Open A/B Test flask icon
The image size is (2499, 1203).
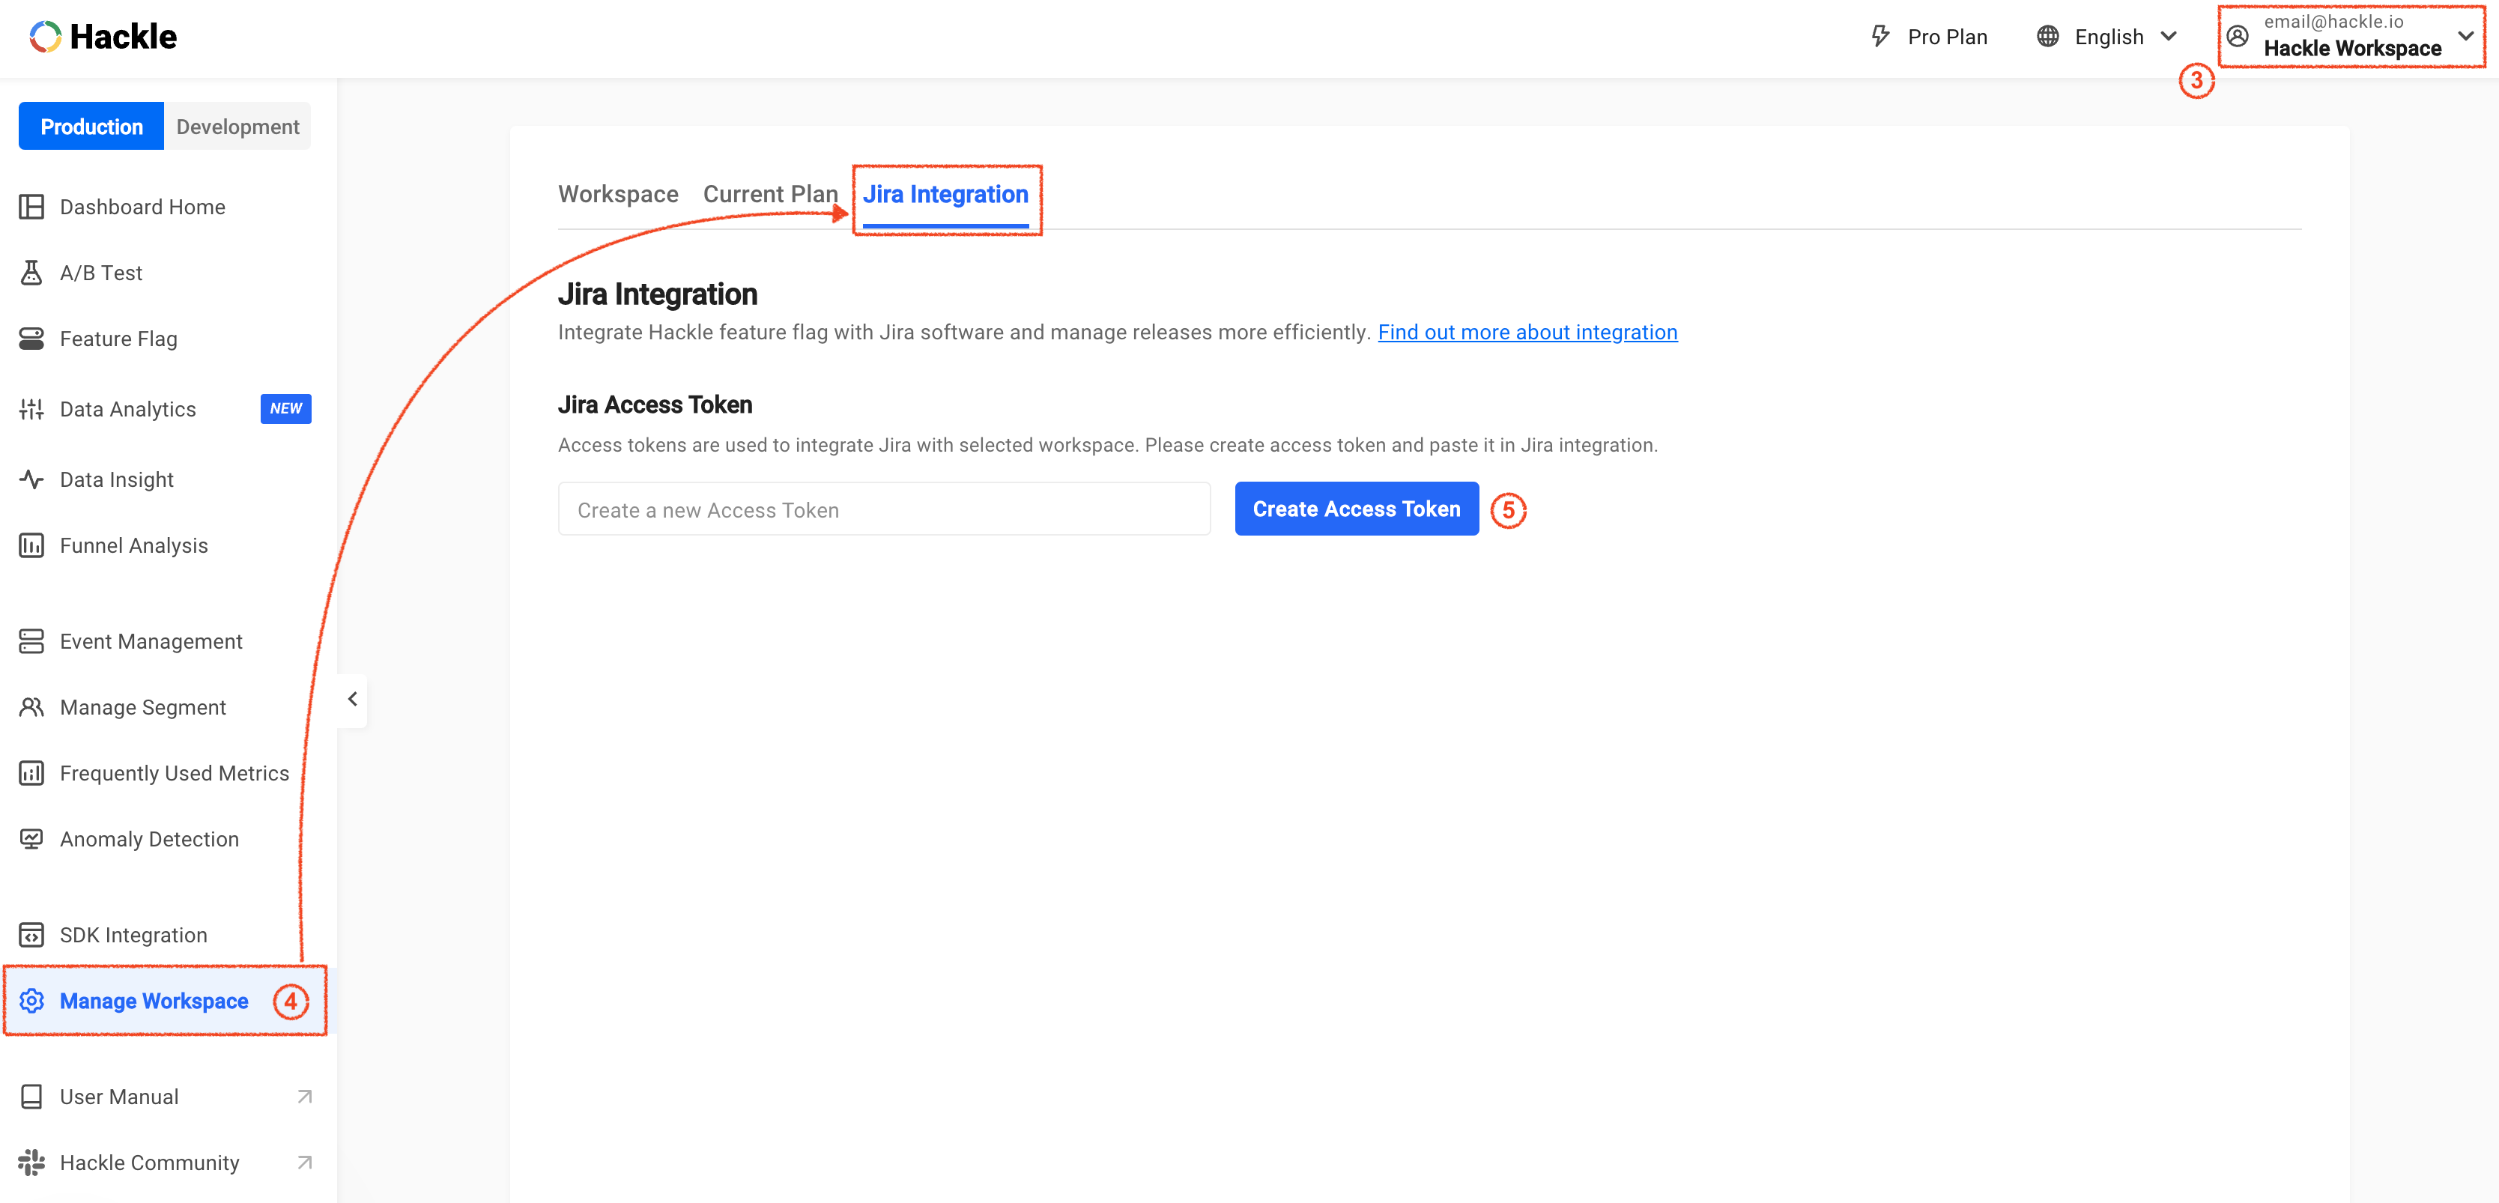point(31,273)
